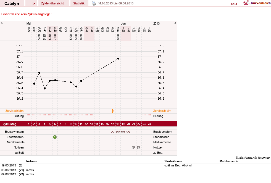Open the note icon on cycle day 22
This screenshot has height=183, width=271.
[x=139, y=148]
